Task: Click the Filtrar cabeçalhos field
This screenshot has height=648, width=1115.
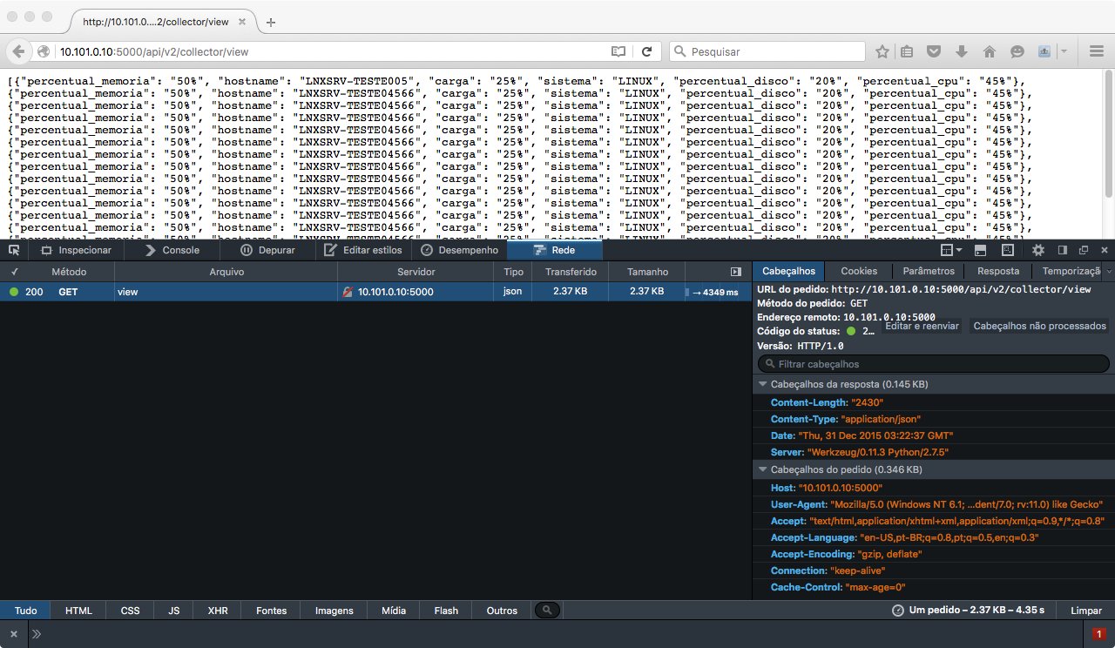Action: click(x=934, y=364)
